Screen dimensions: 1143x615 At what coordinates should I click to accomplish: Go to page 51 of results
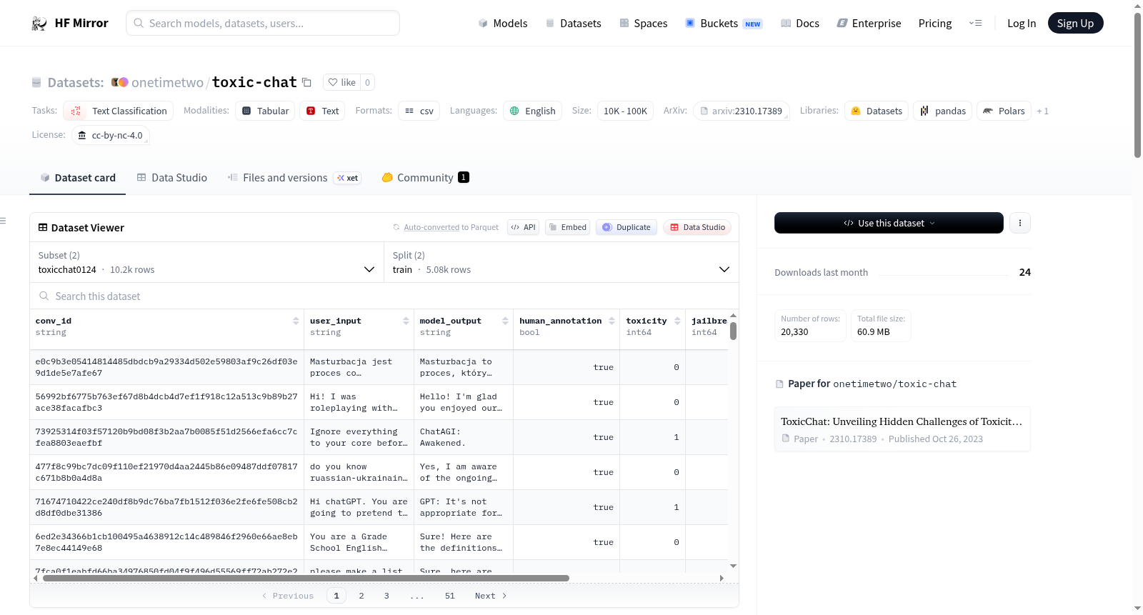click(x=450, y=596)
